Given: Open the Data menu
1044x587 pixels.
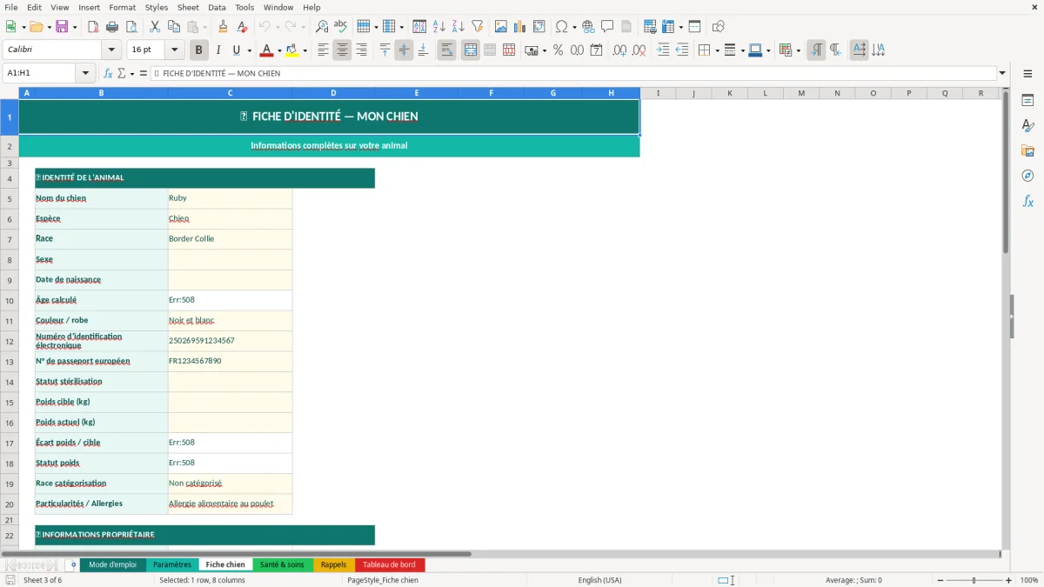Looking at the screenshot, I should tap(217, 7).
